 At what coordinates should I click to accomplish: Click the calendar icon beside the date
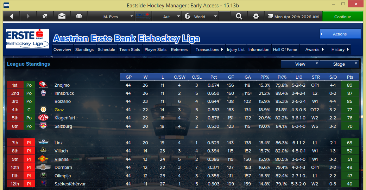(270, 16)
